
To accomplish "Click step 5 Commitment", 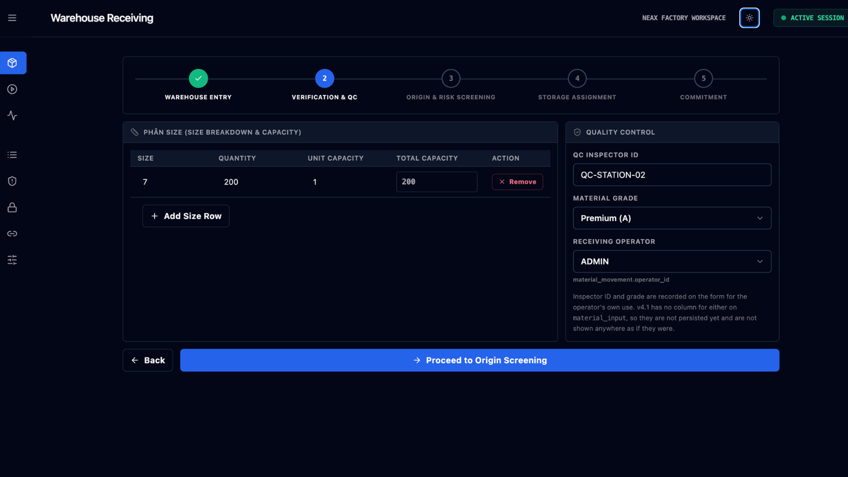I will pyautogui.click(x=703, y=85).
